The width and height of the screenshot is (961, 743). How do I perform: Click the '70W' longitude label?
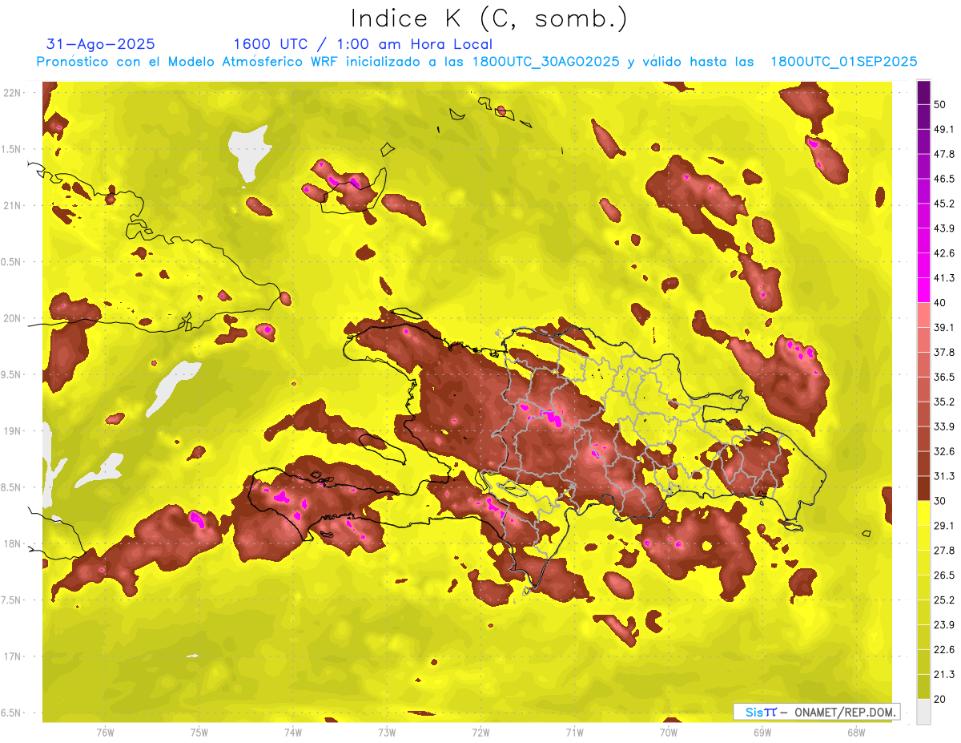(x=668, y=732)
